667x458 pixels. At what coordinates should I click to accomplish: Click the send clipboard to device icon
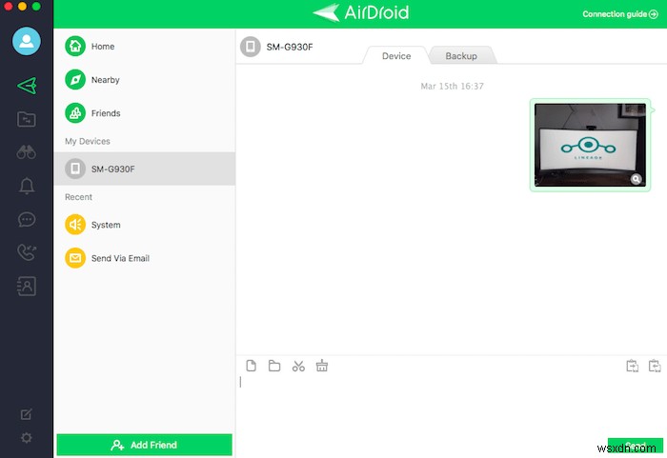tap(632, 366)
